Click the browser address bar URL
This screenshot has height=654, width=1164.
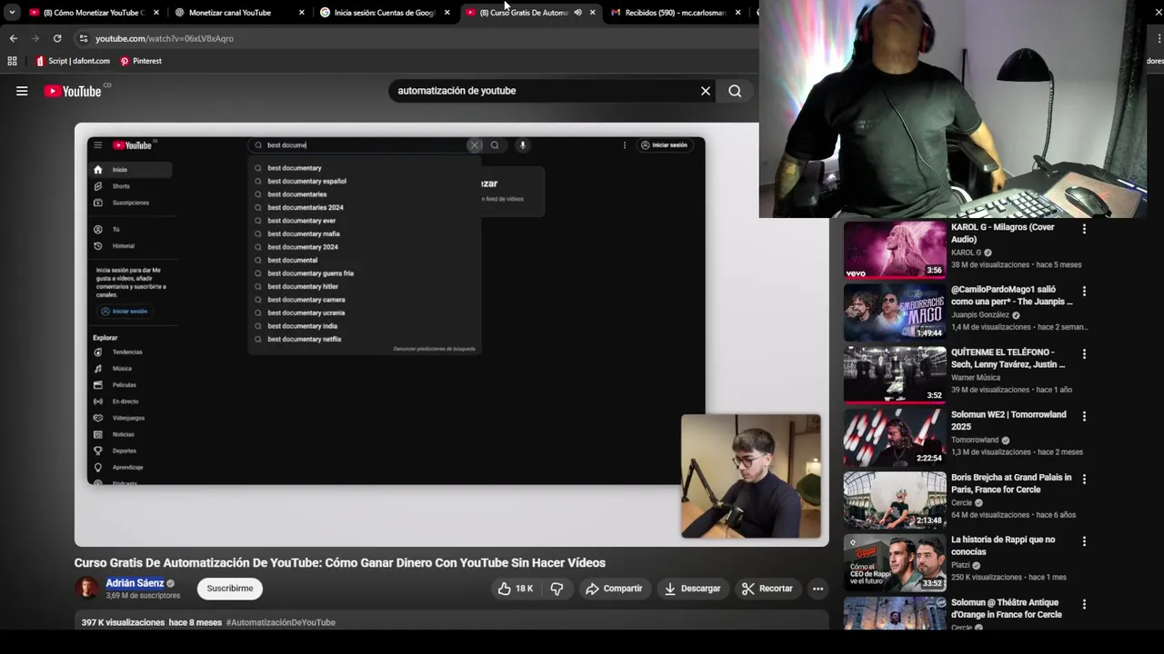click(165, 38)
